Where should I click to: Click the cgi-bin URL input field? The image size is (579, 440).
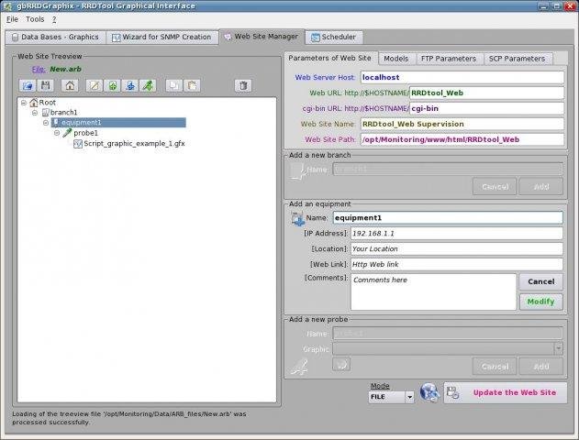(486, 108)
